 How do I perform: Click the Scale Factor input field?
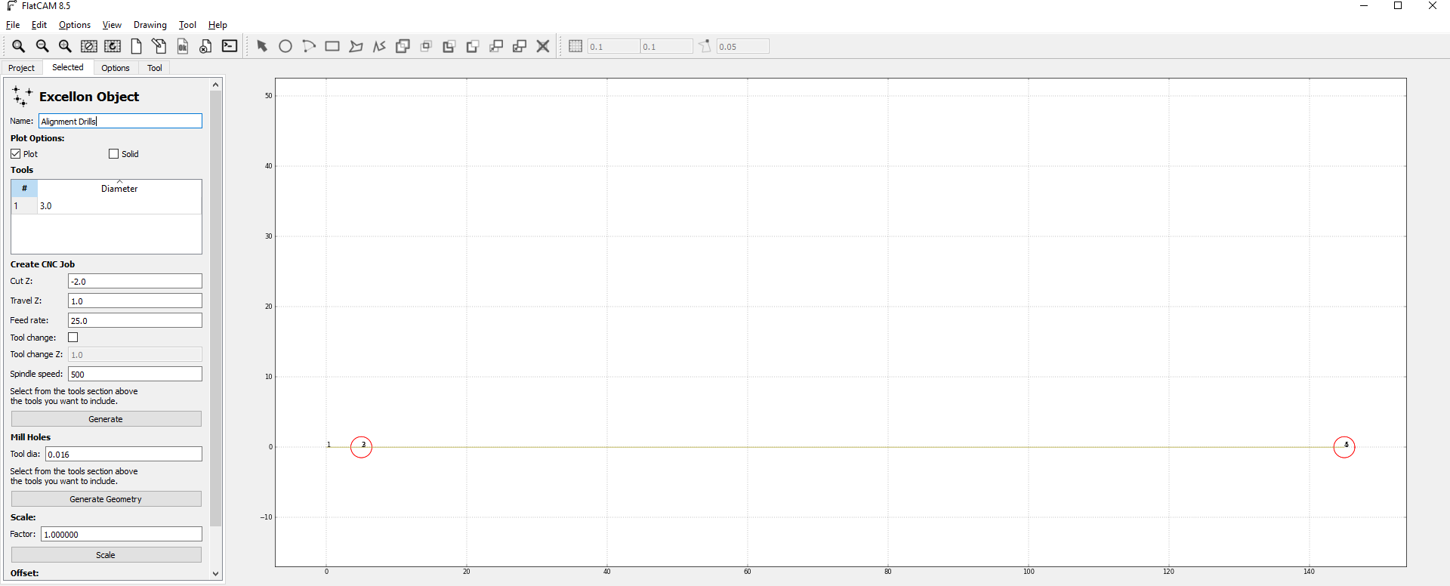coord(122,534)
